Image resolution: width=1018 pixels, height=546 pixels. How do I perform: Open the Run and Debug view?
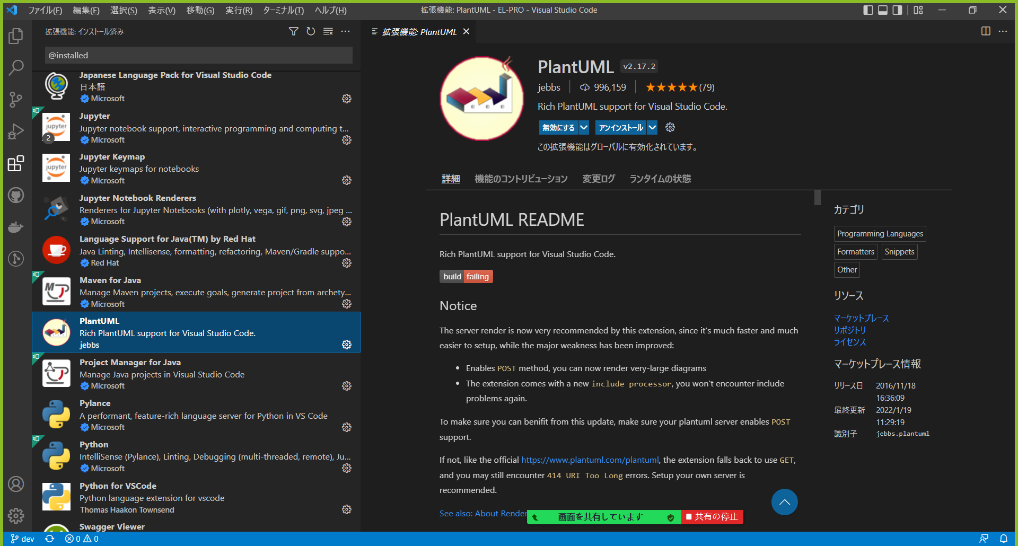[16, 131]
